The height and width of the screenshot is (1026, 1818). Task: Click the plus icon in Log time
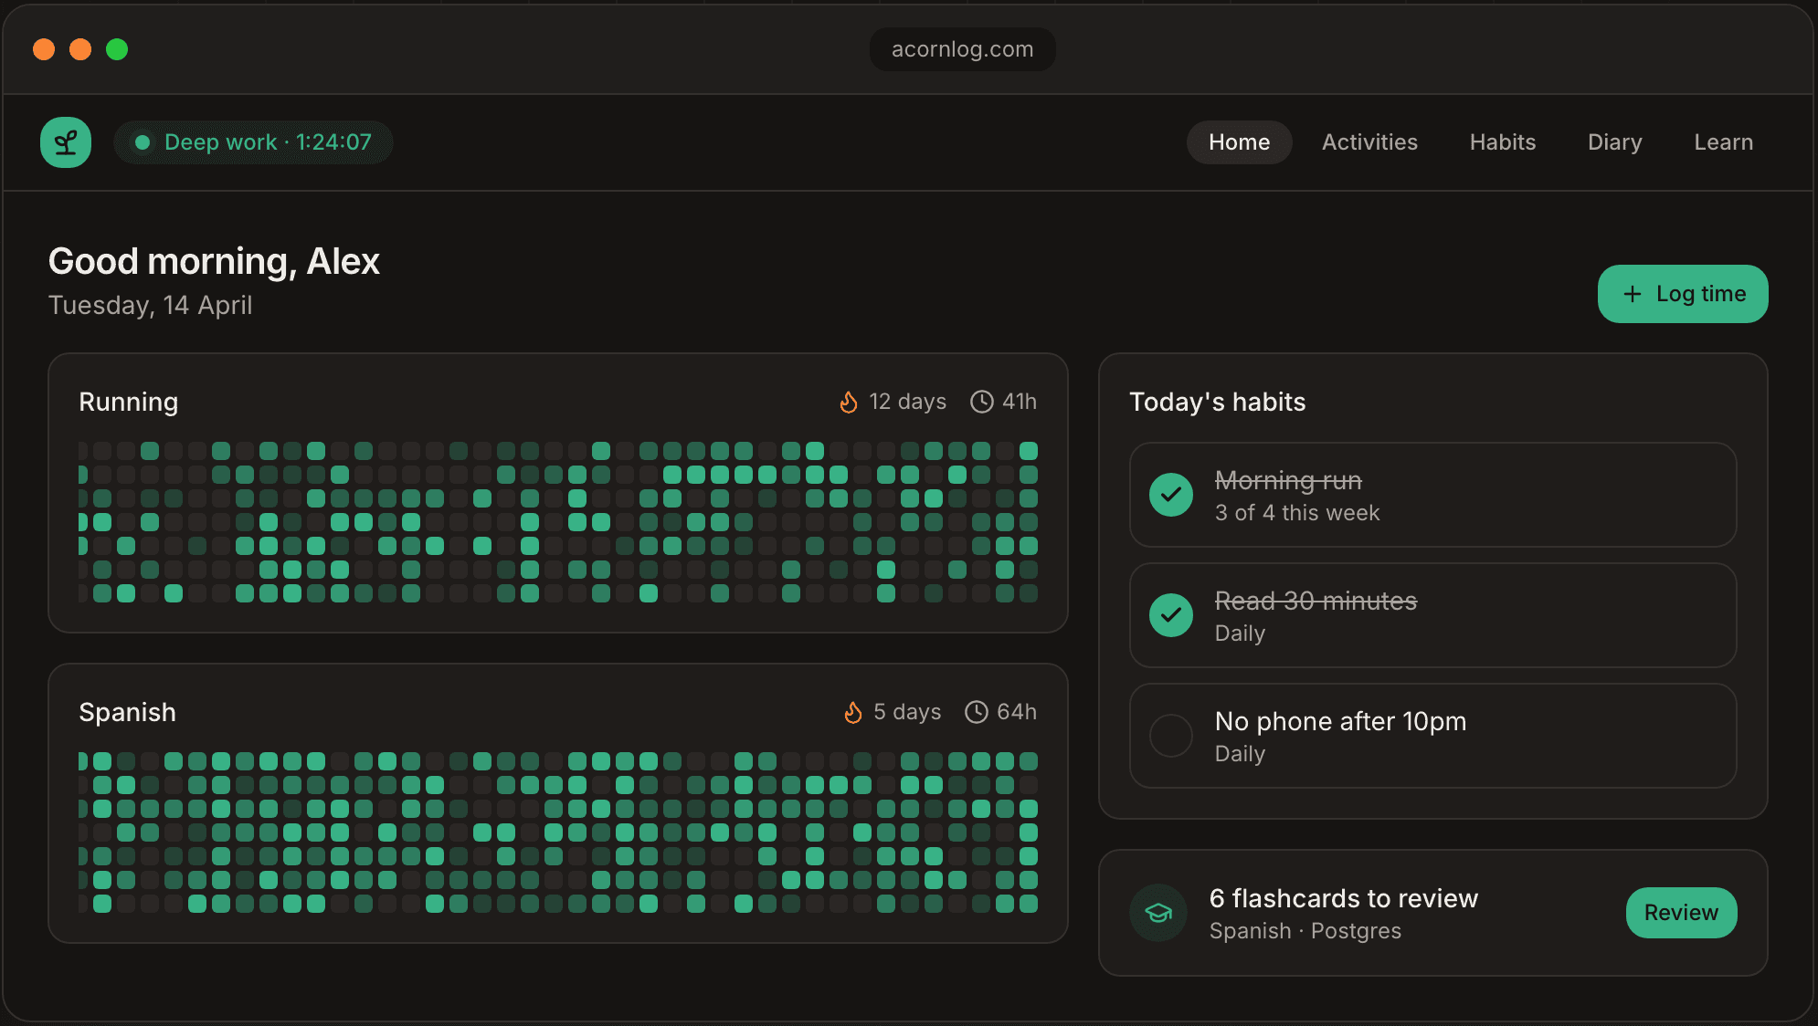pos(1633,294)
